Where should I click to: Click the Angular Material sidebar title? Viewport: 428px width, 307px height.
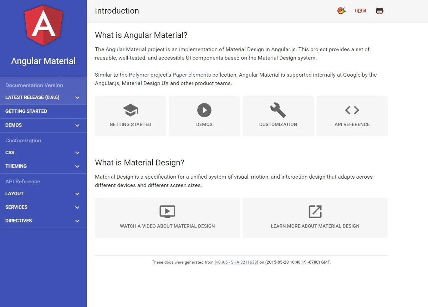click(x=44, y=61)
